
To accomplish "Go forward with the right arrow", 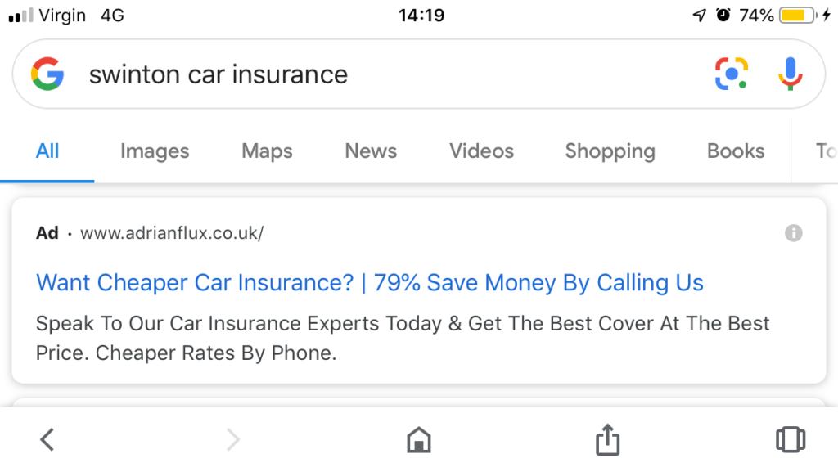I will click(233, 439).
